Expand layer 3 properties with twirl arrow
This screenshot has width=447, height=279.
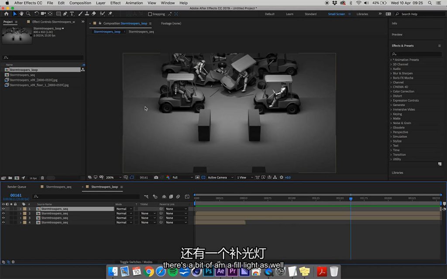click(21, 218)
